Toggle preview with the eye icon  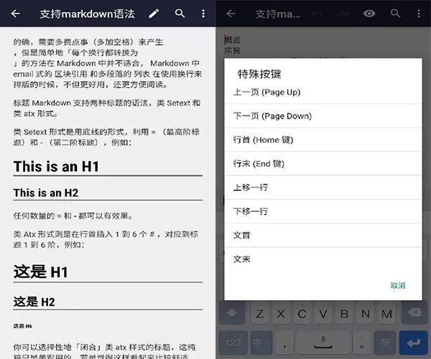click(369, 14)
